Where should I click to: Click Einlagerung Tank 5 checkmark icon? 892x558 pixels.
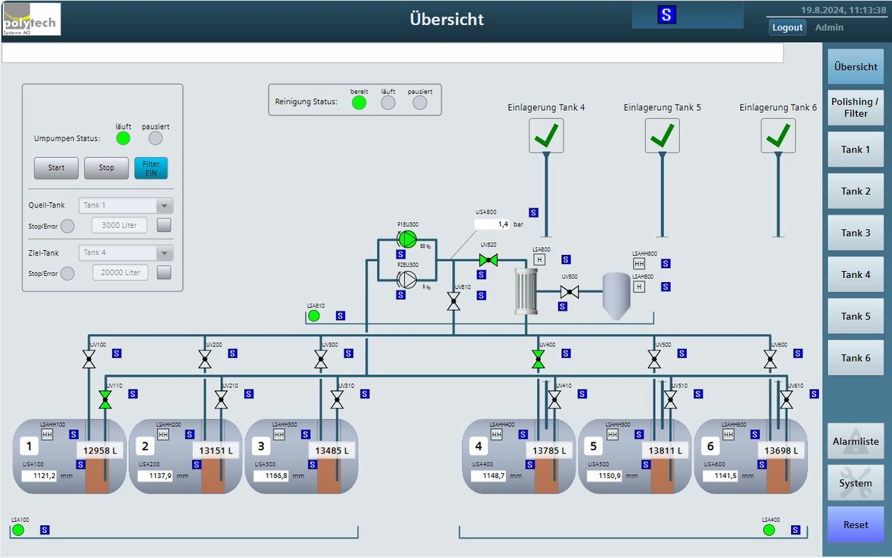(662, 136)
